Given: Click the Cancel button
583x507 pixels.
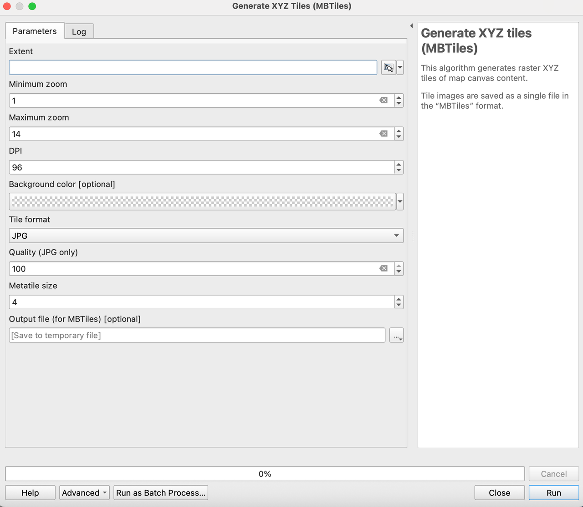Looking at the screenshot, I should pos(554,474).
